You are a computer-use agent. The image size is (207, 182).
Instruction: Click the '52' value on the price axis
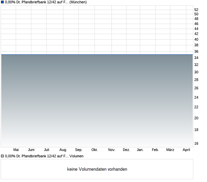[196, 10]
